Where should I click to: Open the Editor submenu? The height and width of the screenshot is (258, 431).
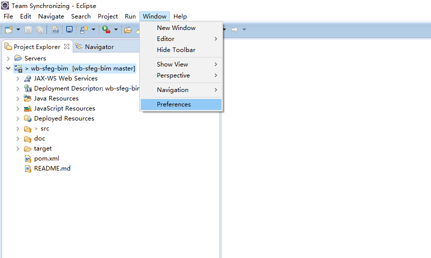tap(181, 38)
